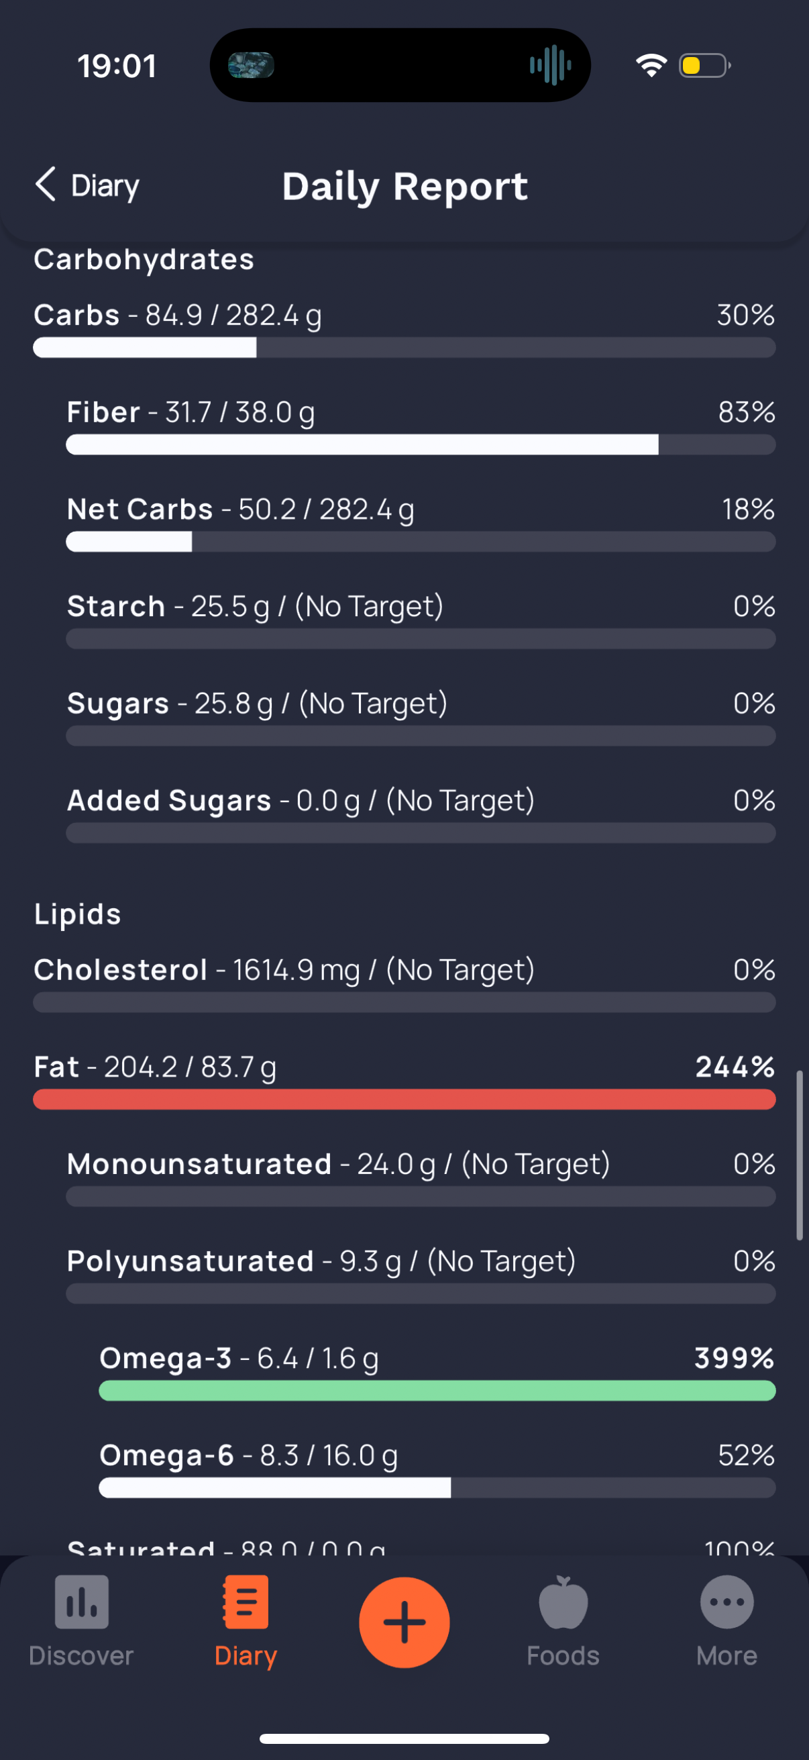Open the Discover bar-chart icon
809x1760 pixels.
point(81,1602)
